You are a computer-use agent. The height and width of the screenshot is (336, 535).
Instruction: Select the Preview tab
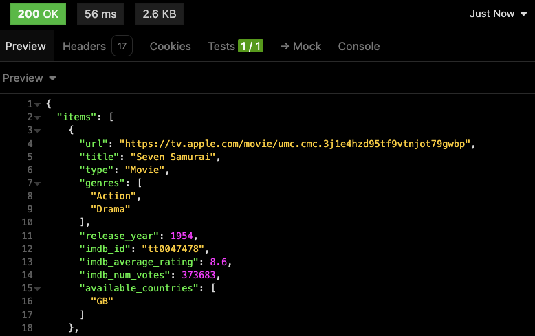[x=25, y=46]
